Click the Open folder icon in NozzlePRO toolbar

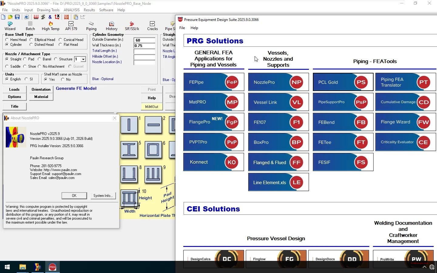pyautogui.click(x=10, y=17)
